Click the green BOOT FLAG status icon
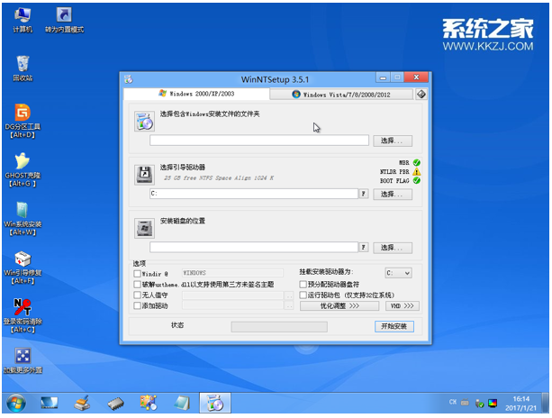552x418 pixels. coord(417,181)
